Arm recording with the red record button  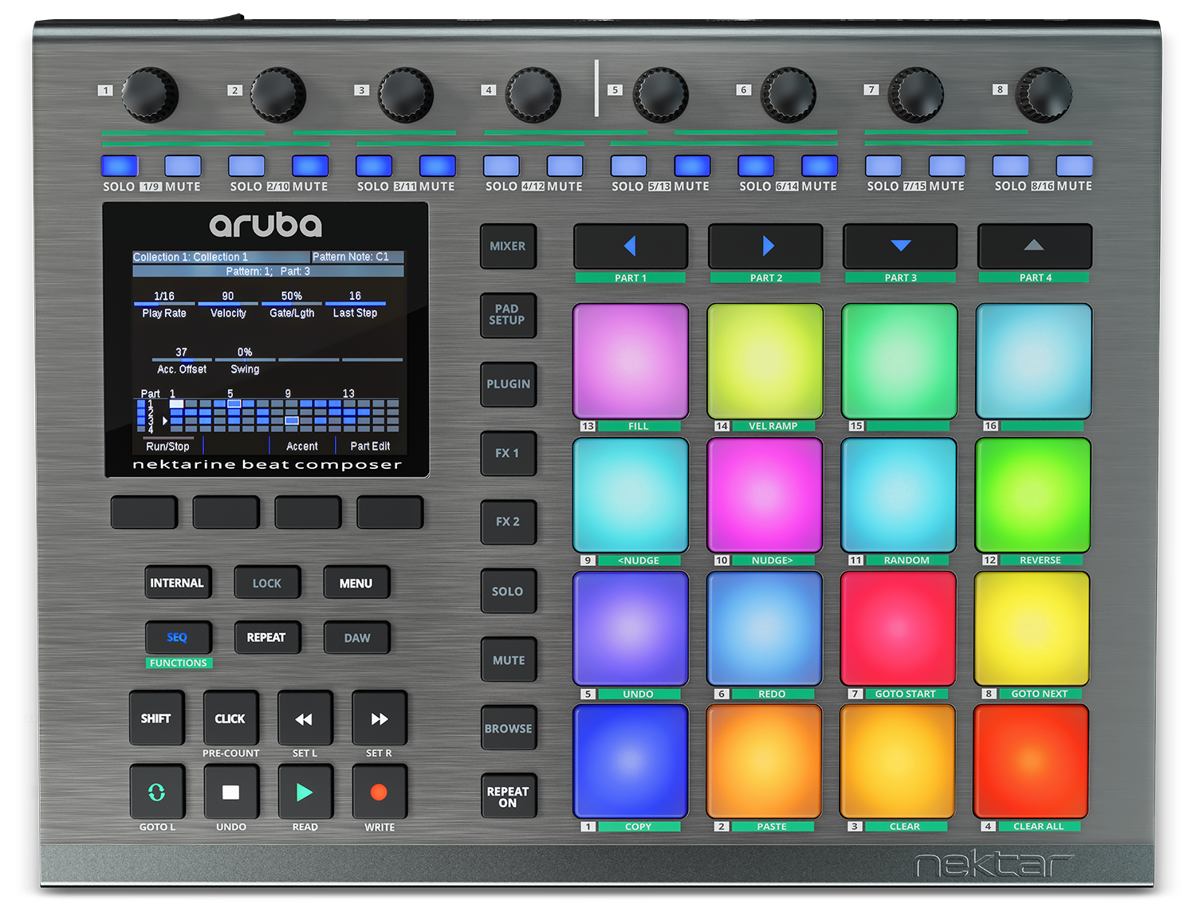click(380, 792)
